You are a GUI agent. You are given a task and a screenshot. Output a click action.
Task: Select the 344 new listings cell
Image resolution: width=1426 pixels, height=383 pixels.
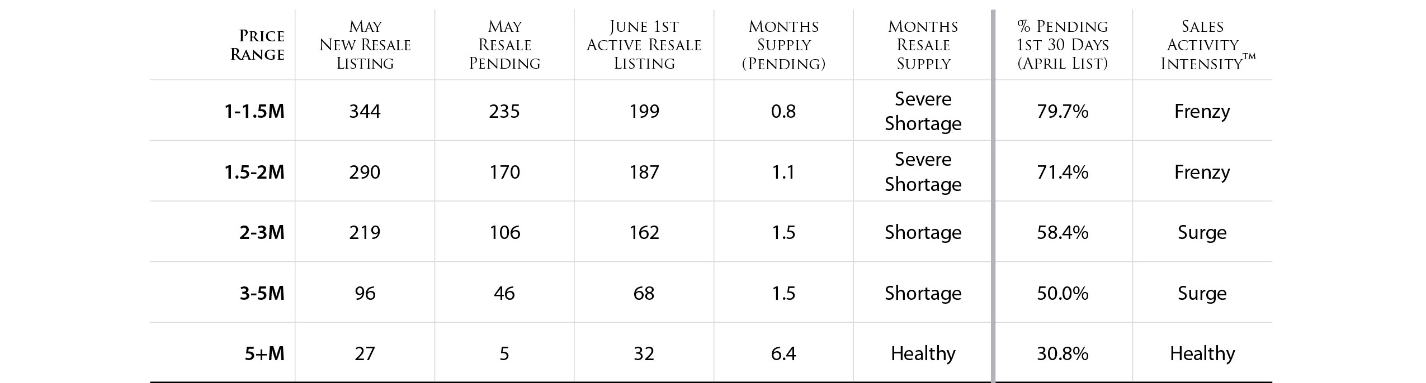(x=365, y=111)
